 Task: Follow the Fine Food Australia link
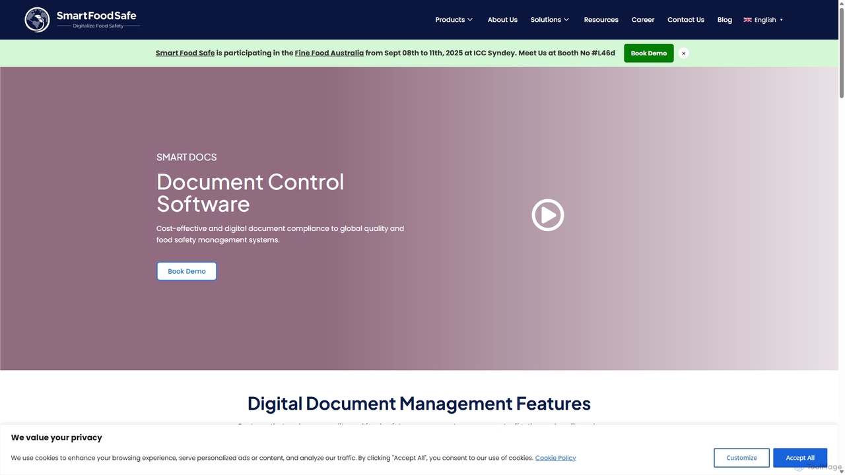(329, 53)
